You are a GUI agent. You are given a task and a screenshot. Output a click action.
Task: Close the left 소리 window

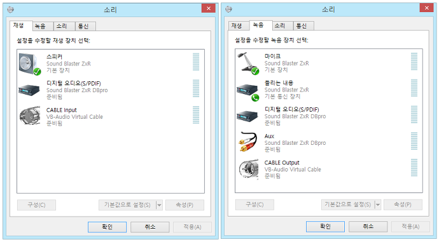click(209, 8)
